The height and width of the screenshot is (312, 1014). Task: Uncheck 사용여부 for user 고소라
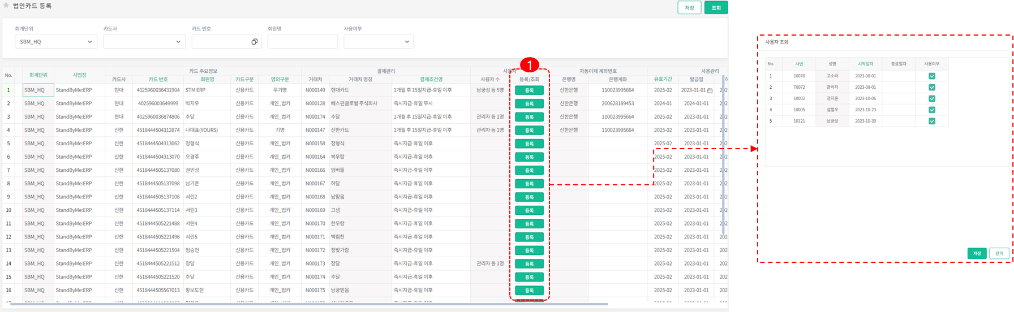(931, 76)
